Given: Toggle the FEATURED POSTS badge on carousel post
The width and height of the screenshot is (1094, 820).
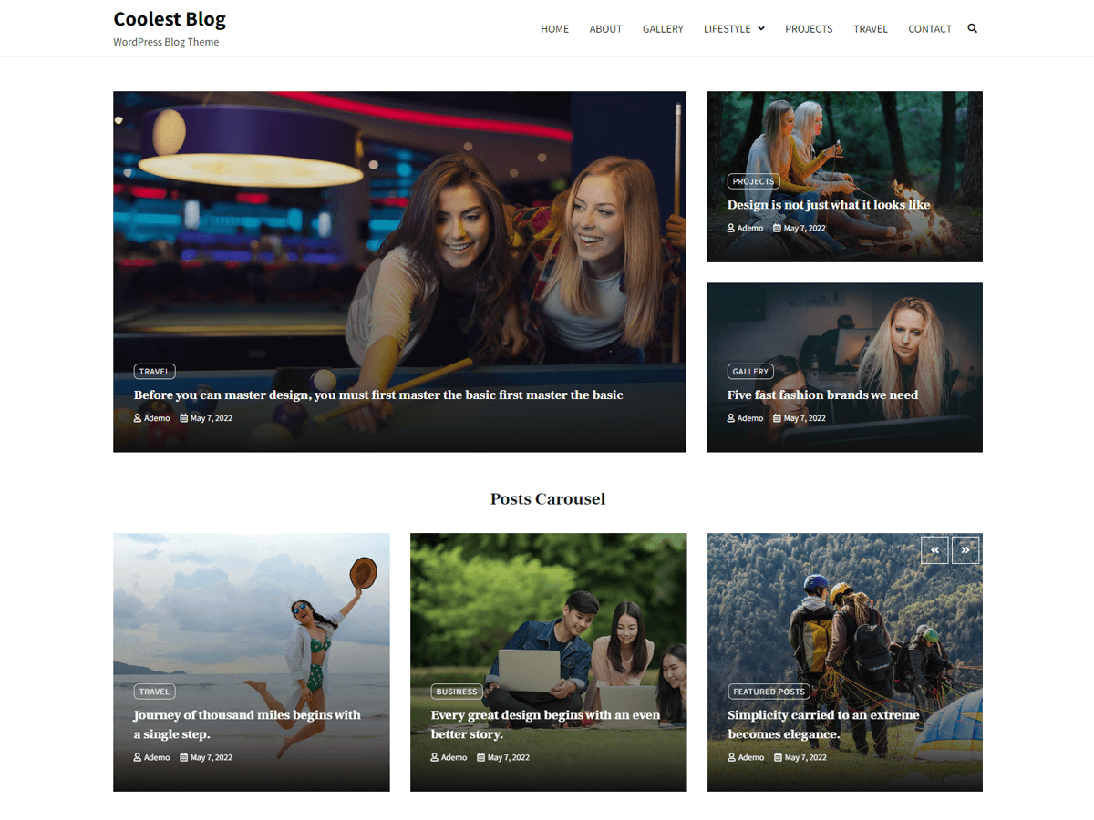Looking at the screenshot, I should coord(769,692).
